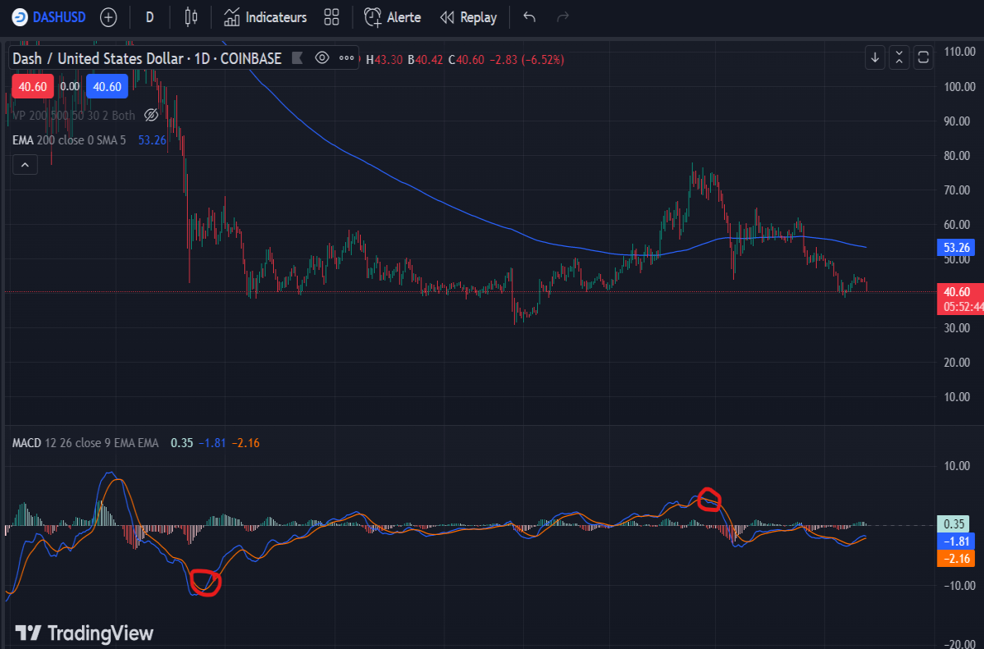Collapse the indicator legend with chevron button
The height and width of the screenshot is (649, 984).
tap(25, 166)
